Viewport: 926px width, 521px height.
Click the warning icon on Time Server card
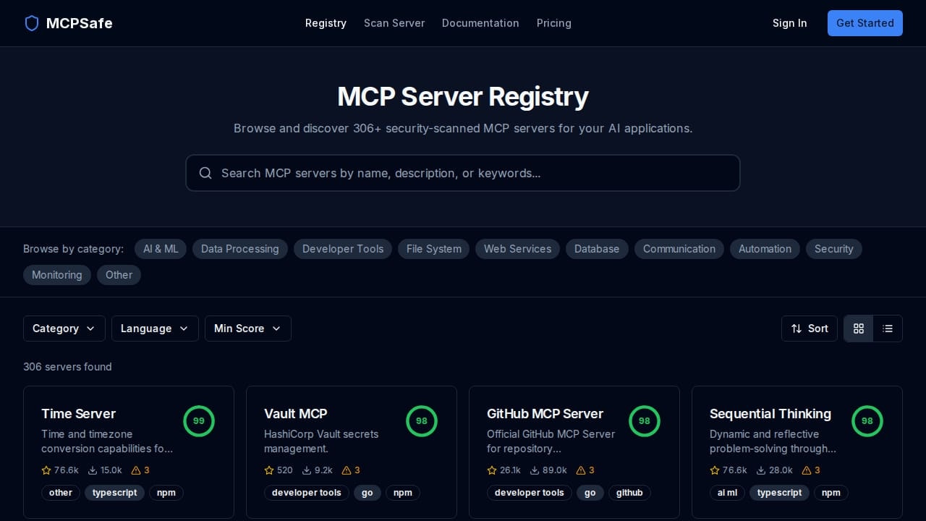(x=136, y=470)
